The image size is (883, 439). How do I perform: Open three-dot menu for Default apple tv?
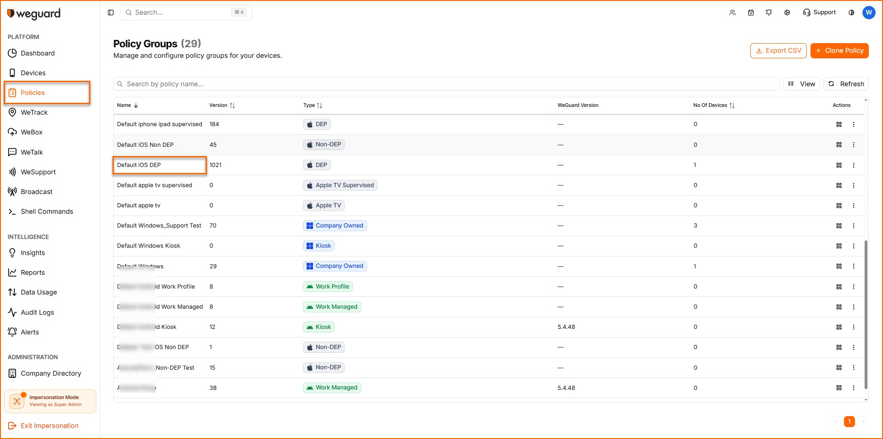pos(854,206)
